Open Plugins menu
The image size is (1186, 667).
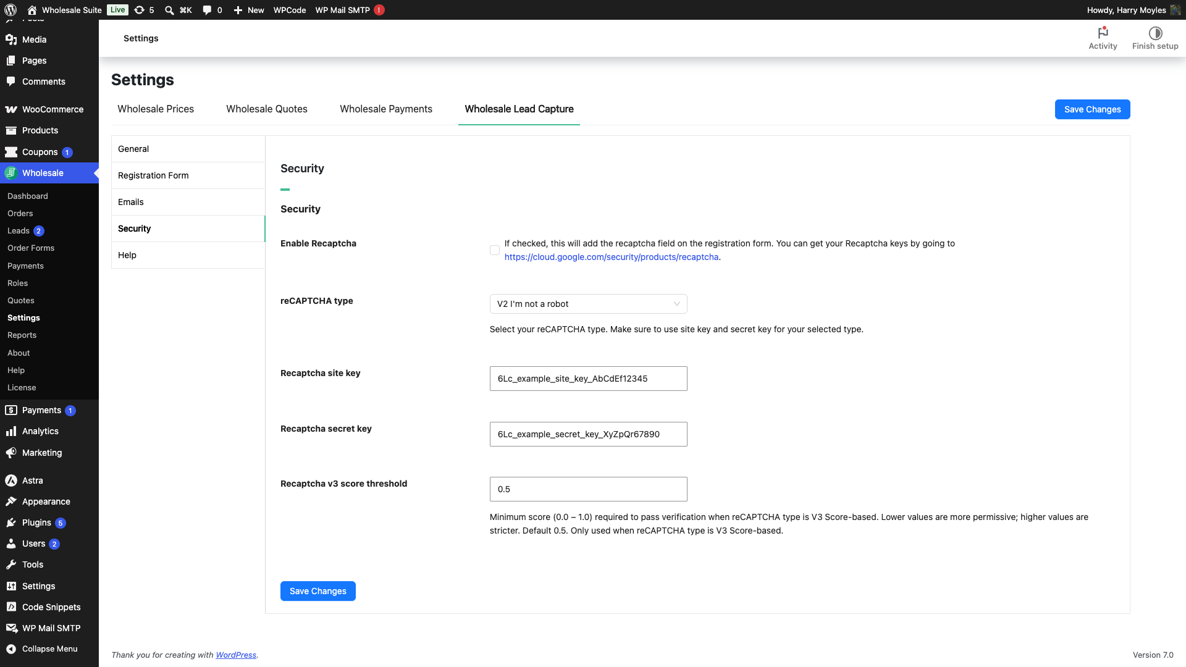pyautogui.click(x=49, y=522)
